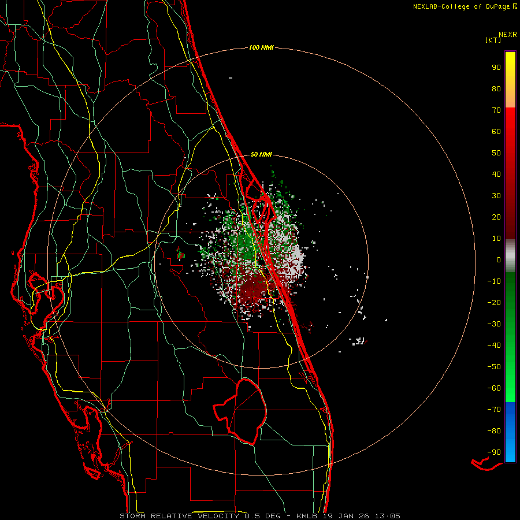The height and width of the screenshot is (520, 520).
Task: Click the [KT] units label above color bar
Action: [x=493, y=40]
